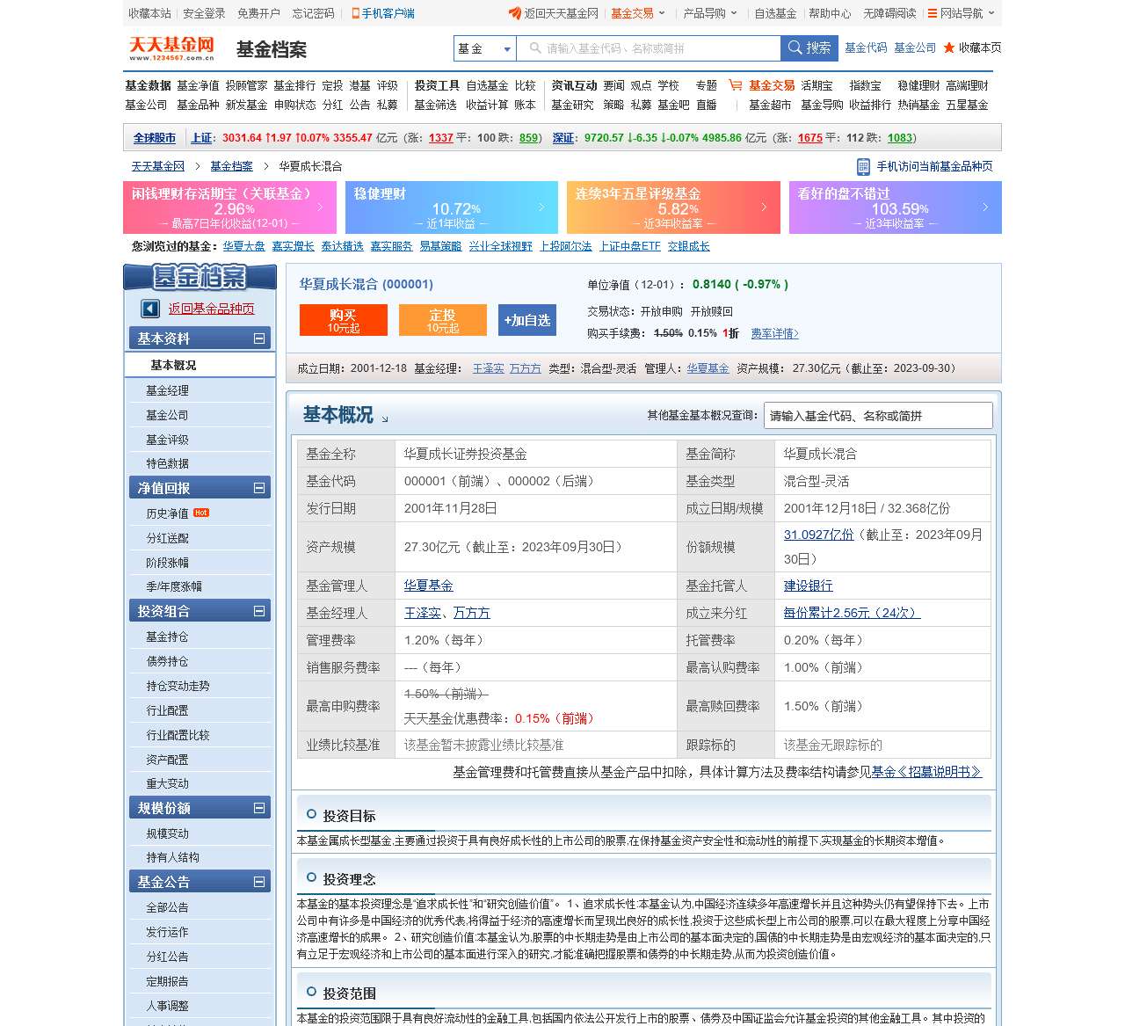
Task: Click the 深证 index link
Action: coord(563,138)
